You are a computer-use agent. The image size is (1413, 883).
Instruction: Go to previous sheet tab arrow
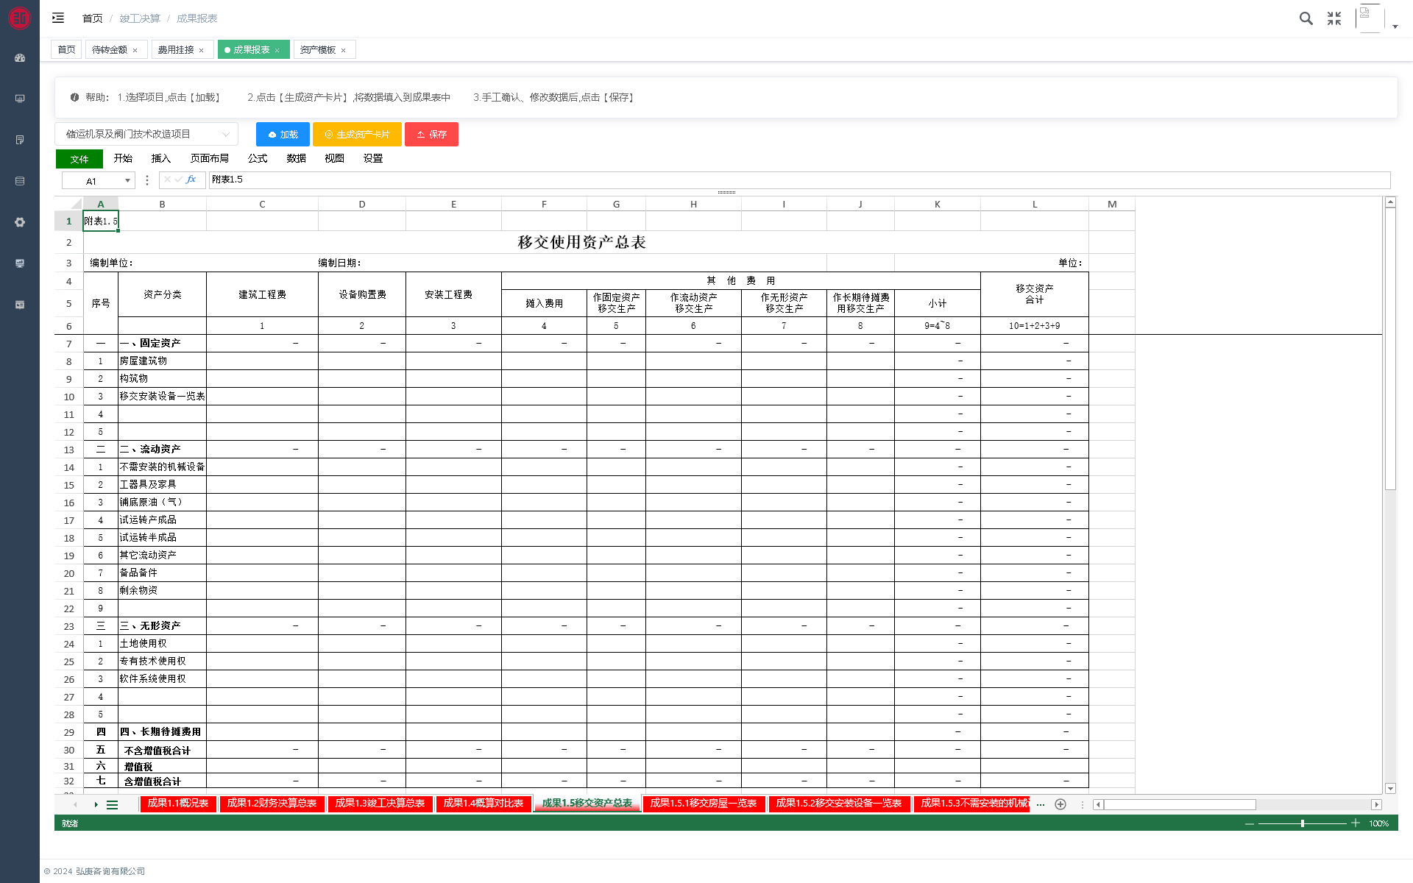[75, 805]
